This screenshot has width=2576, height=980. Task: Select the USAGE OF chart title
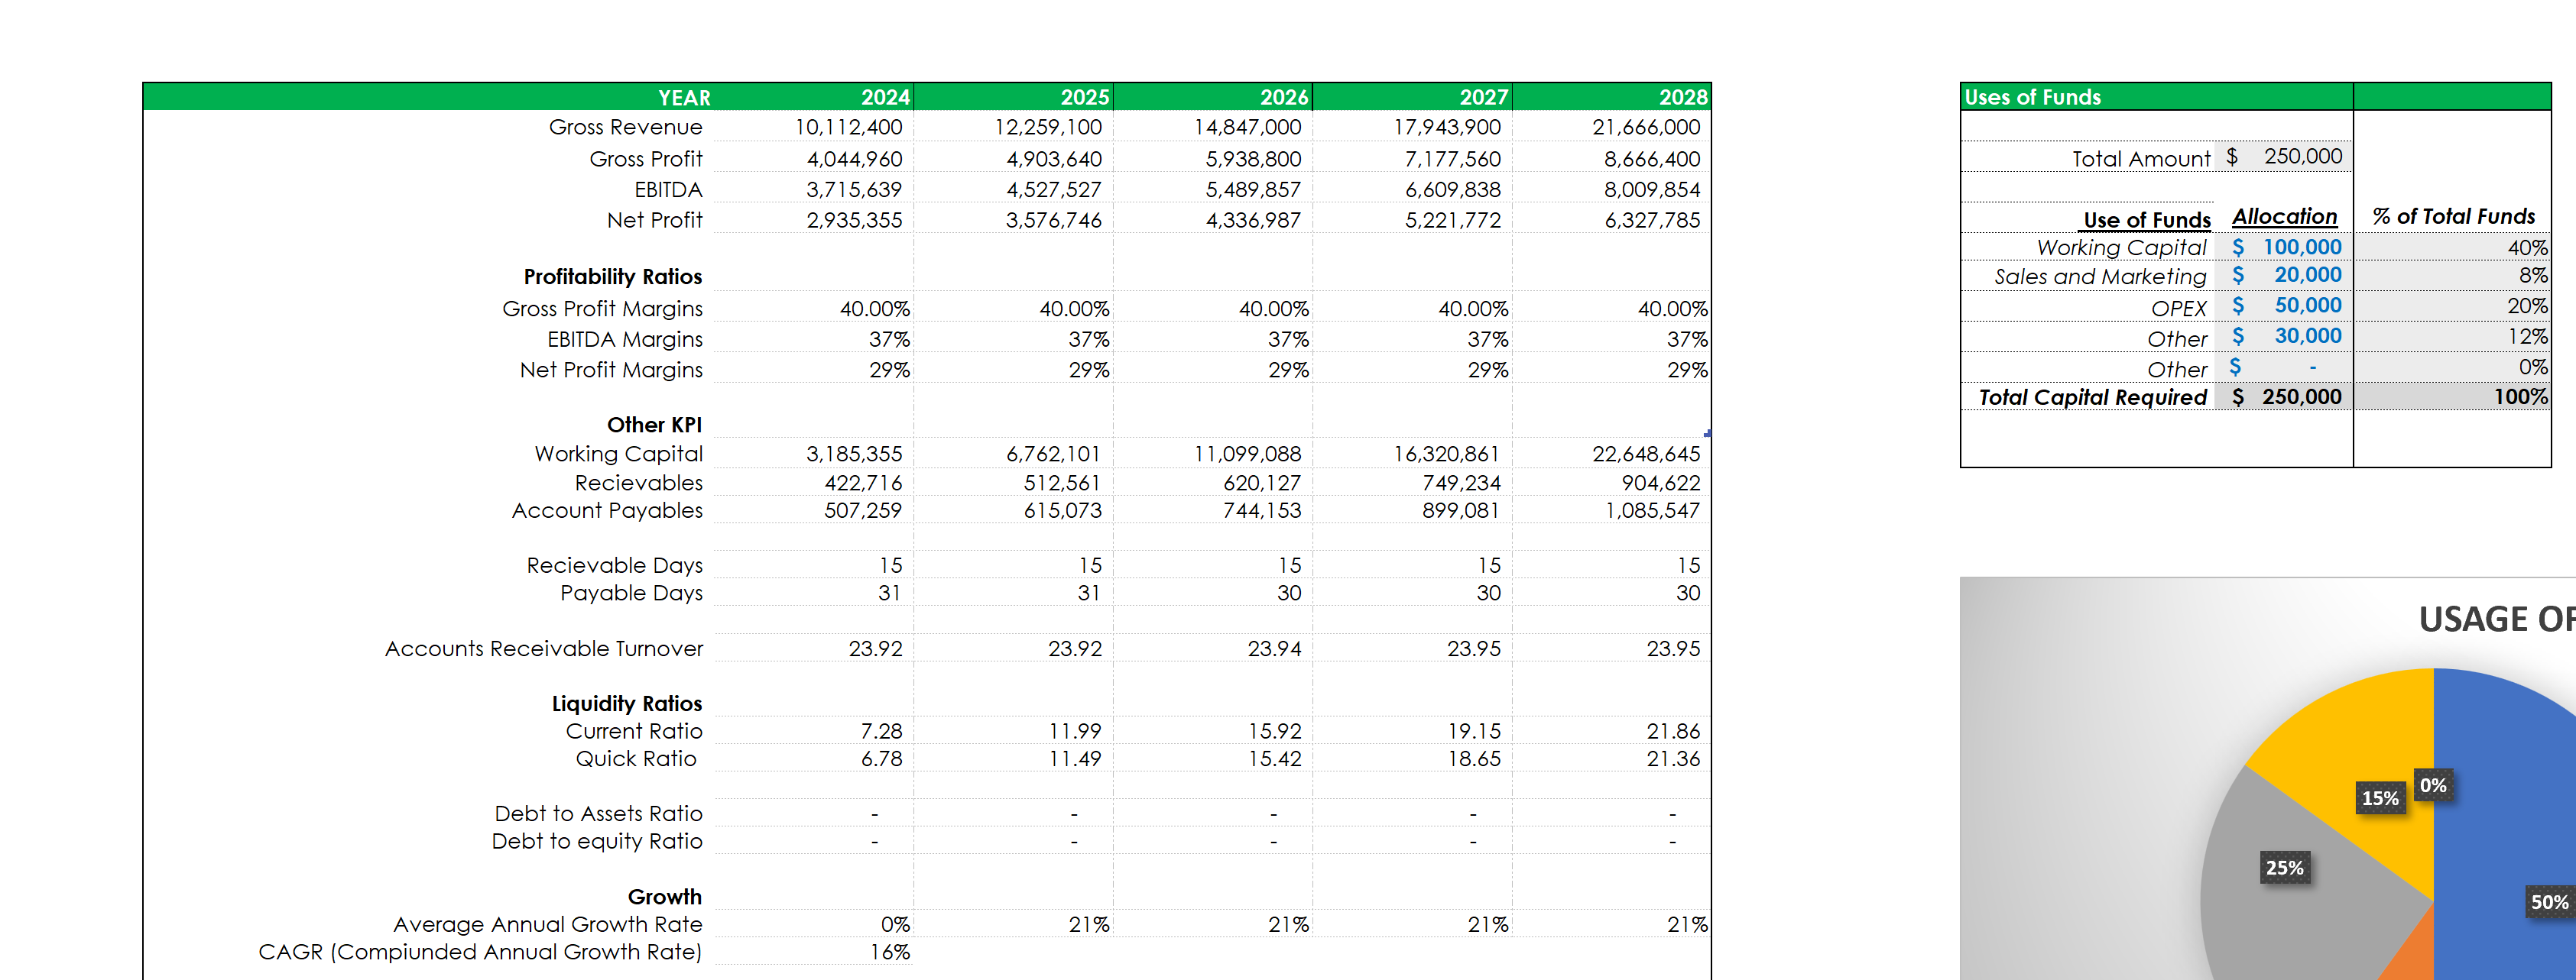click(x=2497, y=619)
